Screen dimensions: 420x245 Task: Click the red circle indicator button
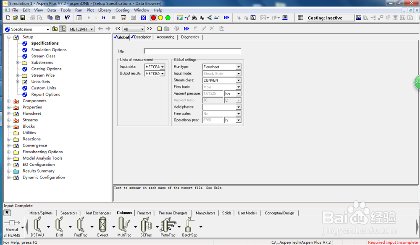pos(153,18)
